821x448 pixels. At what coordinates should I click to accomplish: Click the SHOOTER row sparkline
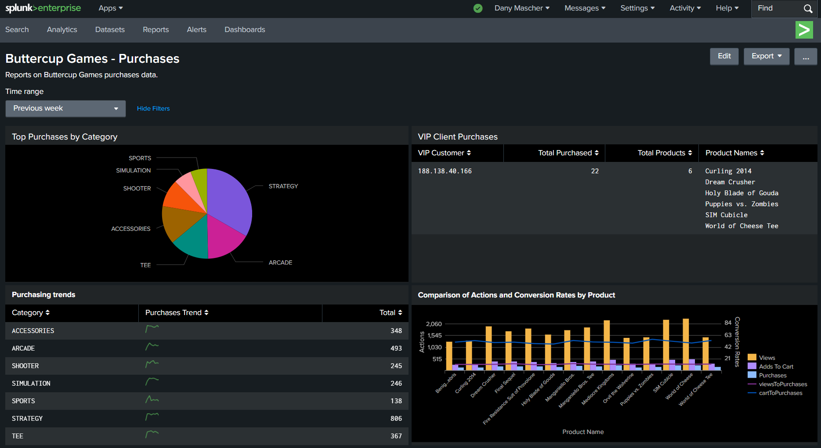point(152,364)
